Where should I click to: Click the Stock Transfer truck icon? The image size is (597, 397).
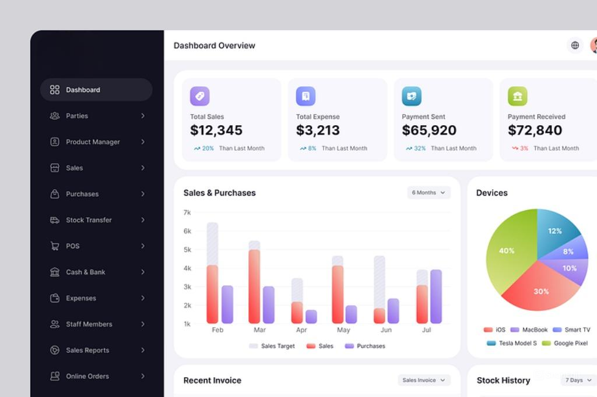tap(55, 220)
